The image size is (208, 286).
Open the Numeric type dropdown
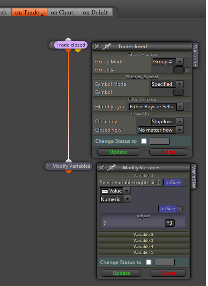point(127,199)
